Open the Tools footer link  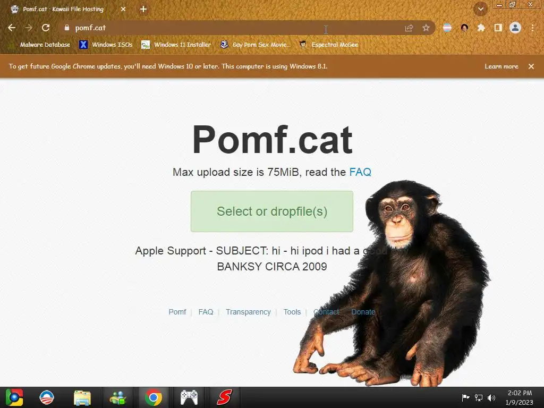click(292, 312)
